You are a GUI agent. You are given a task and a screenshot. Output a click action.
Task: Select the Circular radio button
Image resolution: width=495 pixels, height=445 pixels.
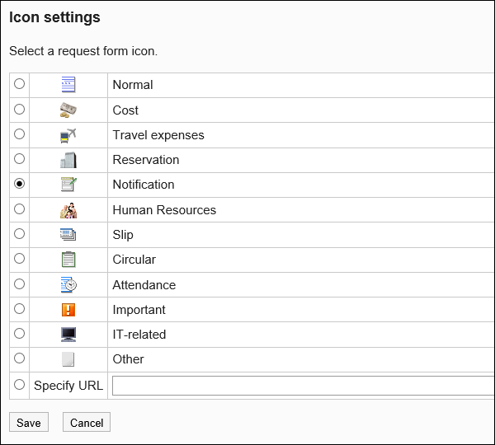point(19,259)
